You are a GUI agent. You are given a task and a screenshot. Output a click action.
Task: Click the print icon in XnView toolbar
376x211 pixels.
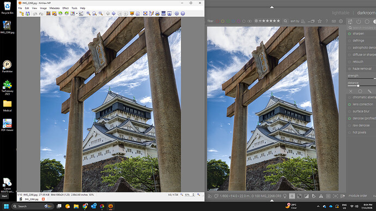pyautogui.click(x=157, y=14)
